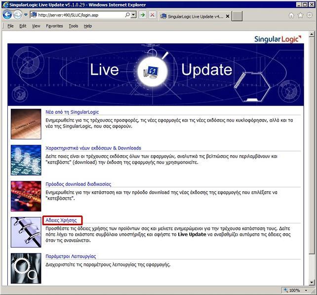This screenshot has width=317, height=295.
Task: Open the File menu
Action: (10, 26)
